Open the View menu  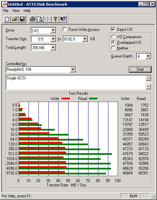16,11
